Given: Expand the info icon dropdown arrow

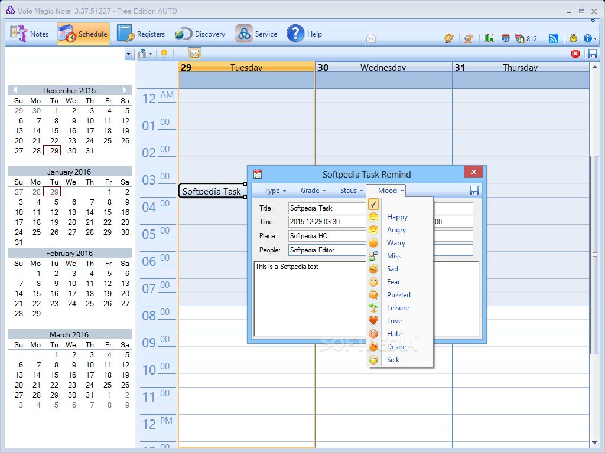Looking at the screenshot, I should tap(596, 38).
